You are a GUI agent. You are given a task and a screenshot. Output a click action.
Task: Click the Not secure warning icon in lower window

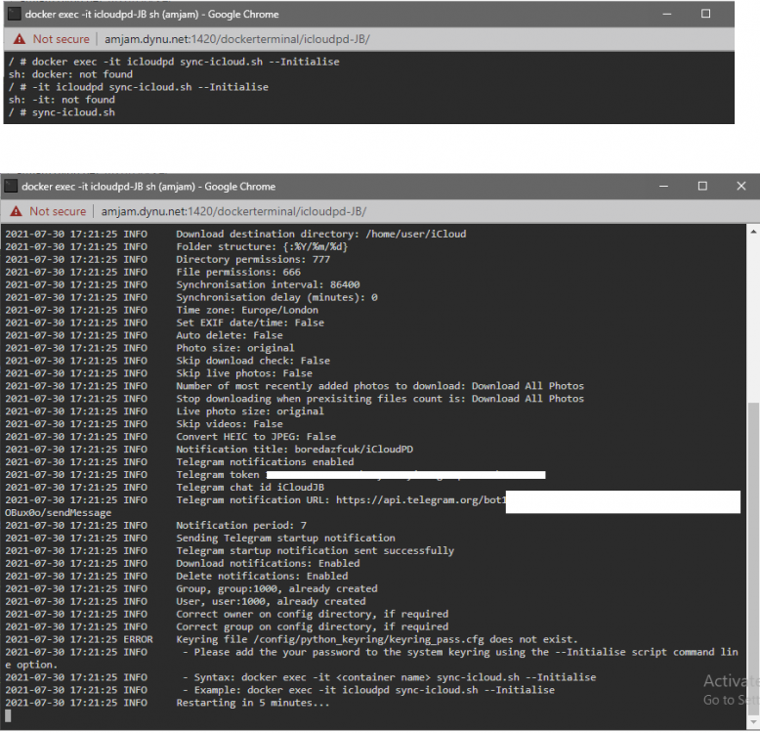[x=16, y=211]
